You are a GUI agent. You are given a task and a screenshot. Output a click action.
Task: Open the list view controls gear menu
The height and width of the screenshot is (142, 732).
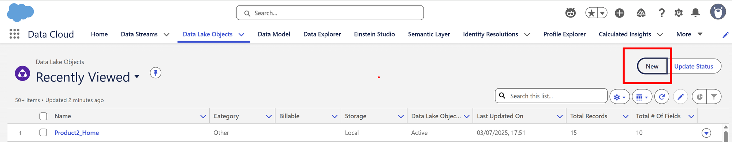pos(619,97)
